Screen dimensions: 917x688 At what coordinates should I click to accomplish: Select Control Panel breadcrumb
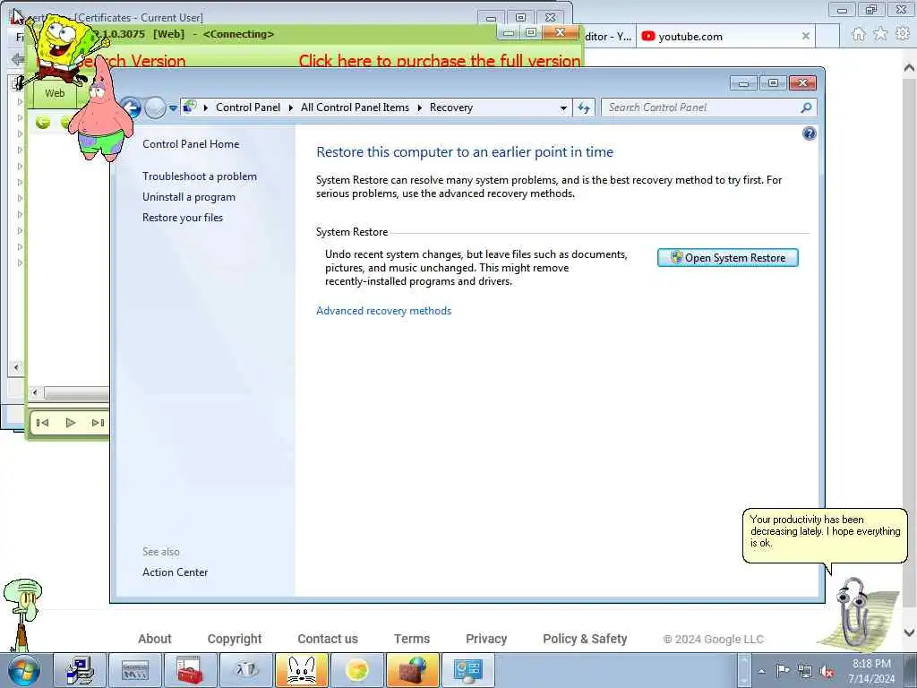(248, 107)
